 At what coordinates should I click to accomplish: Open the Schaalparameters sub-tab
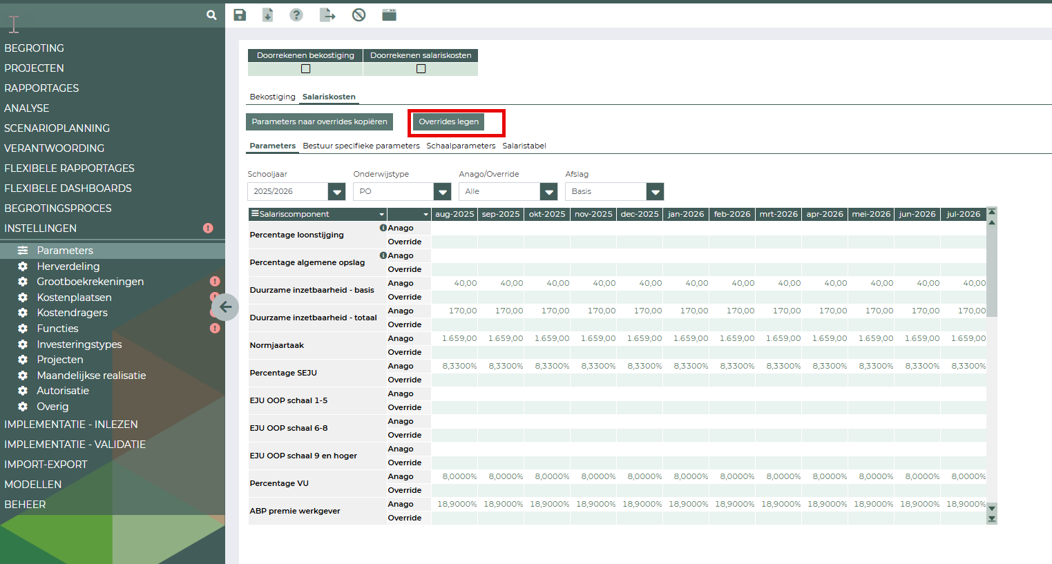(461, 146)
